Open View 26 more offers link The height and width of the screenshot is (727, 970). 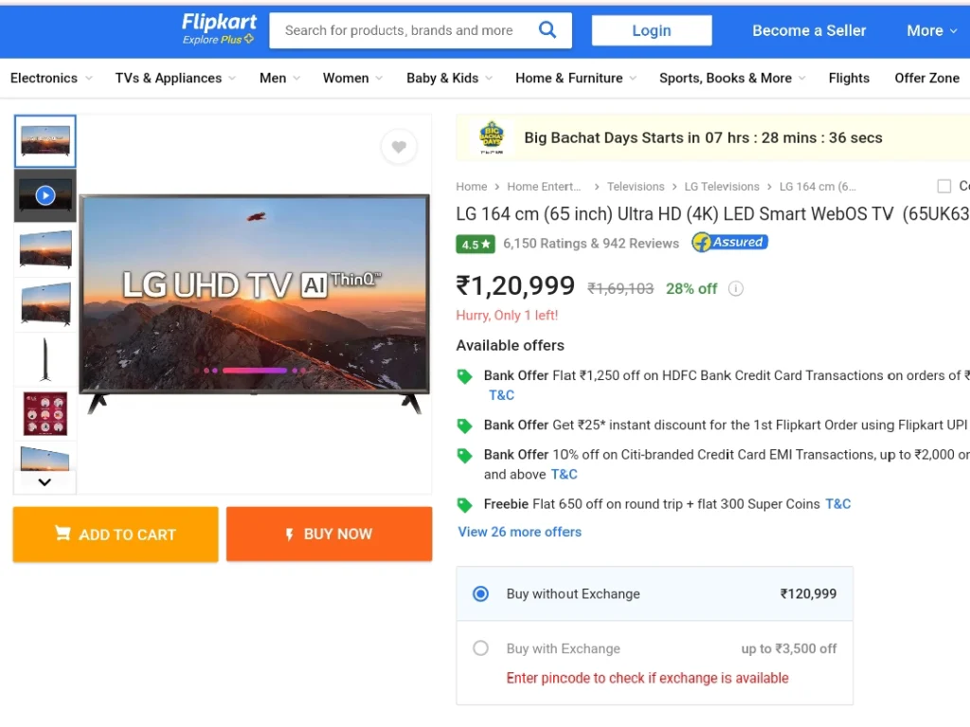click(x=520, y=532)
